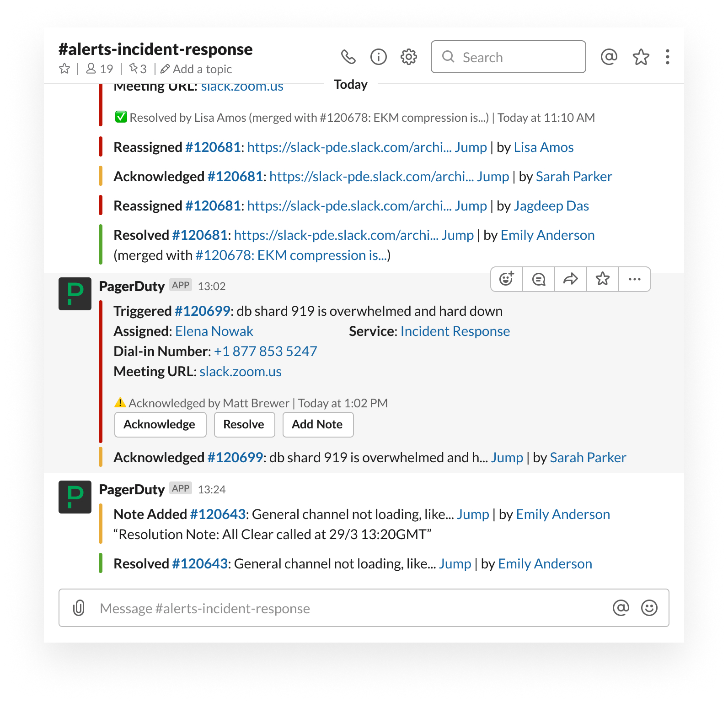The width and height of the screenshot is (728, 703).
Task: Click the Acknowledge button
Action: (160, 424)
